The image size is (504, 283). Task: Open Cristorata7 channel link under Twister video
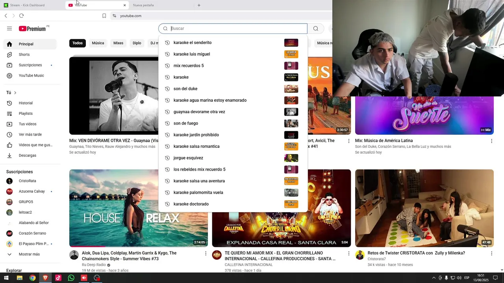pos(377,259)
